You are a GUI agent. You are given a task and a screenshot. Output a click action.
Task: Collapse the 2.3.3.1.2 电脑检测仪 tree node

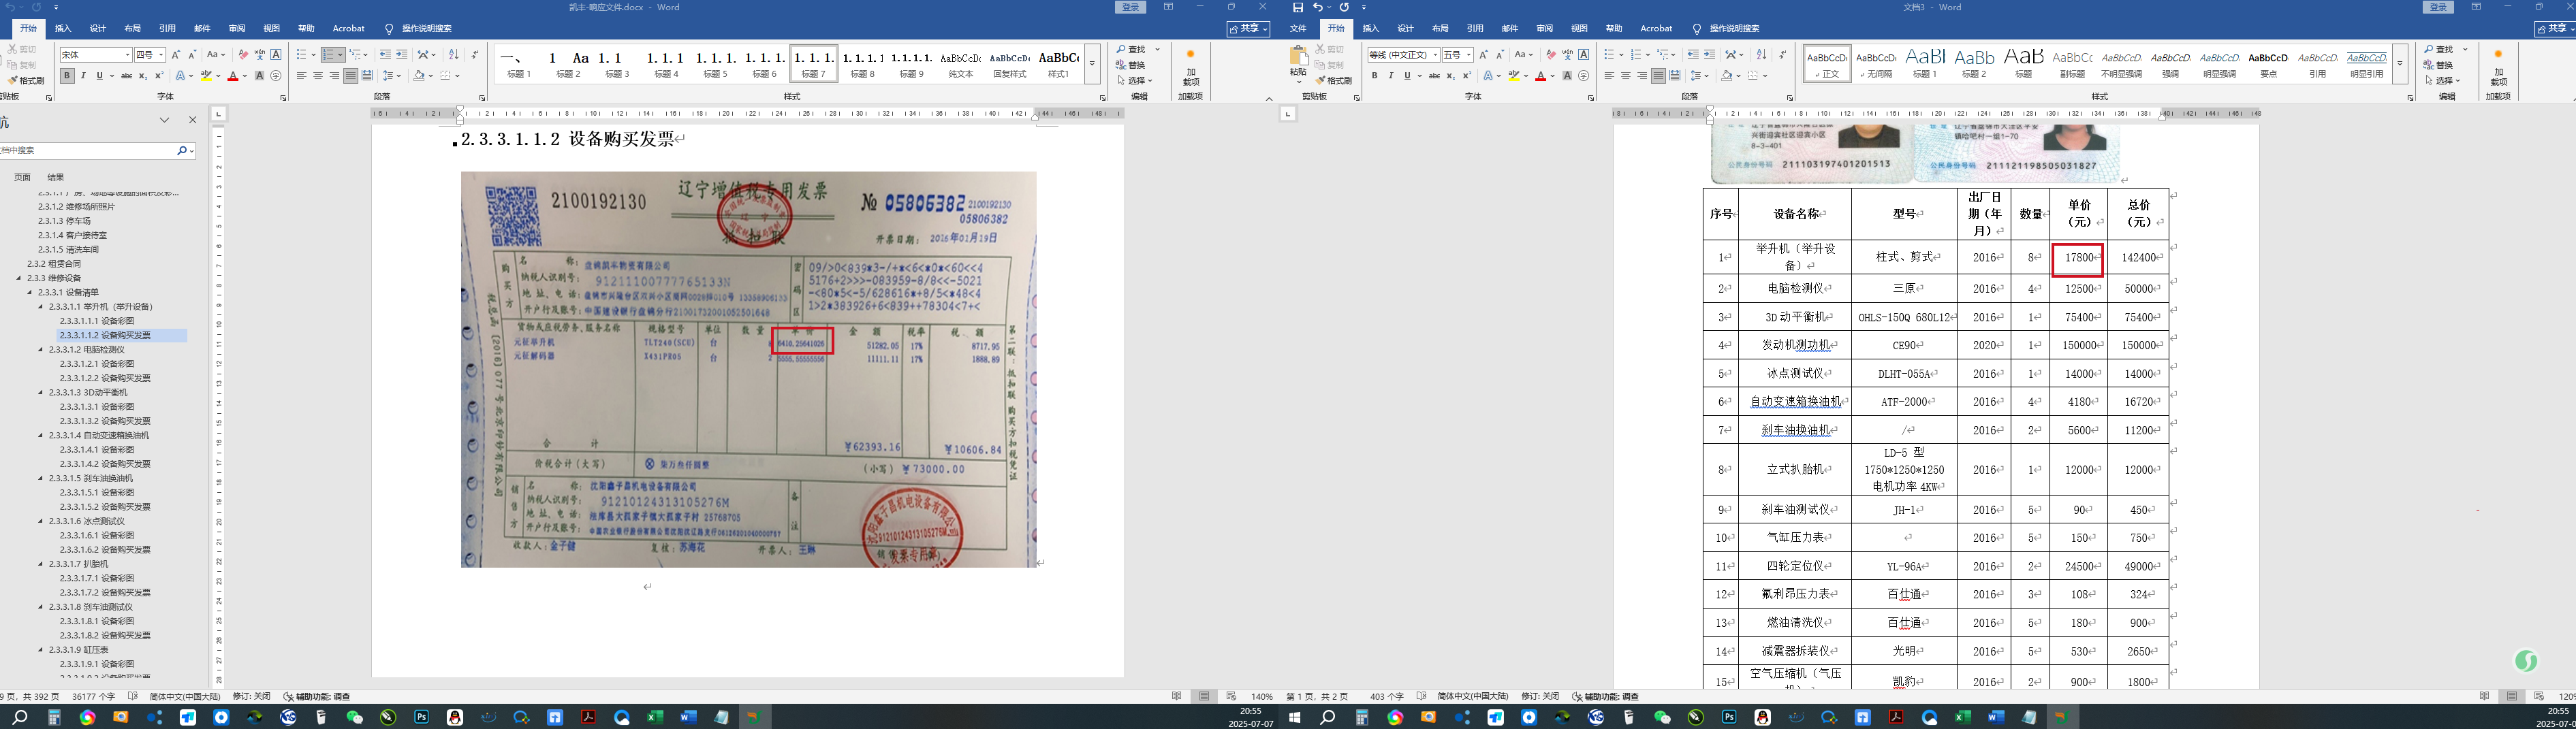[x=41, y=350]
